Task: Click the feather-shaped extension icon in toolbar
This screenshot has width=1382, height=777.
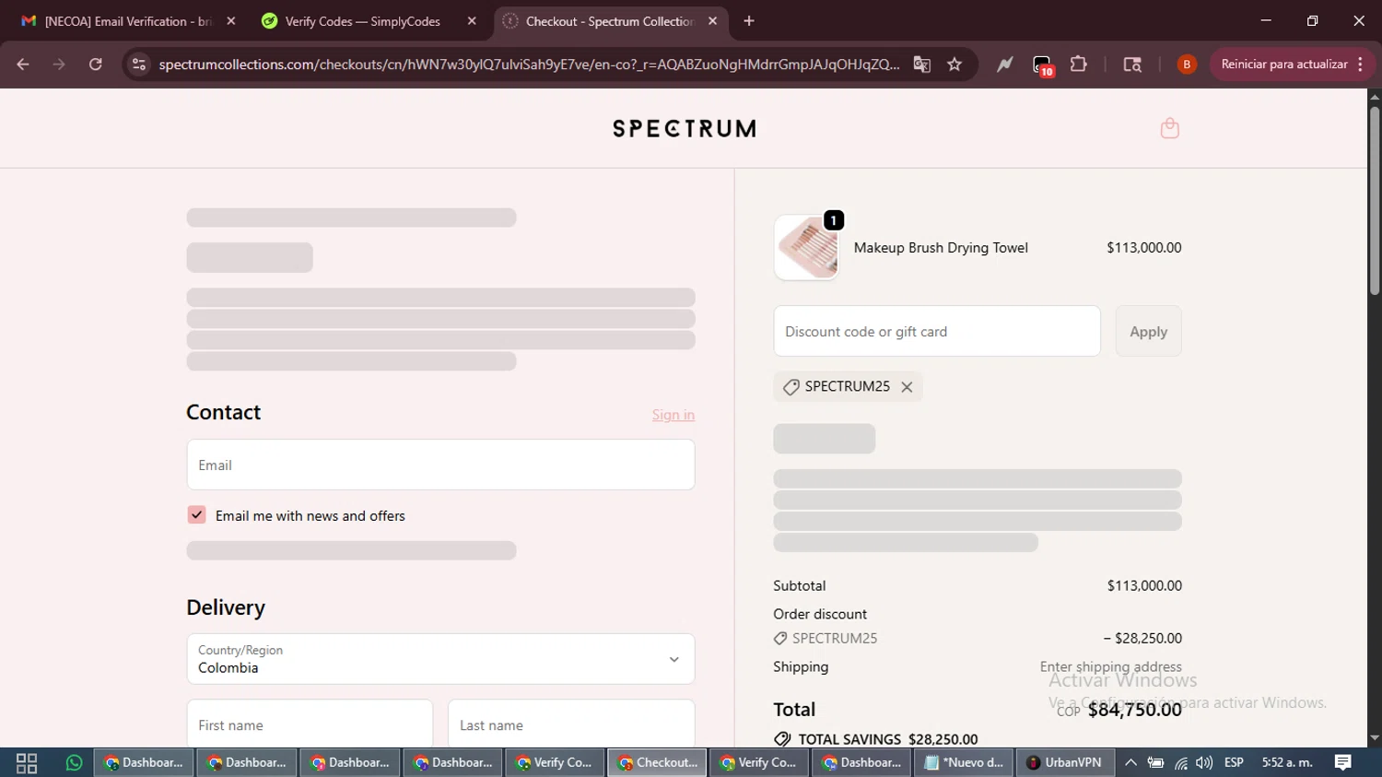Action: [x=1004, y=65]
